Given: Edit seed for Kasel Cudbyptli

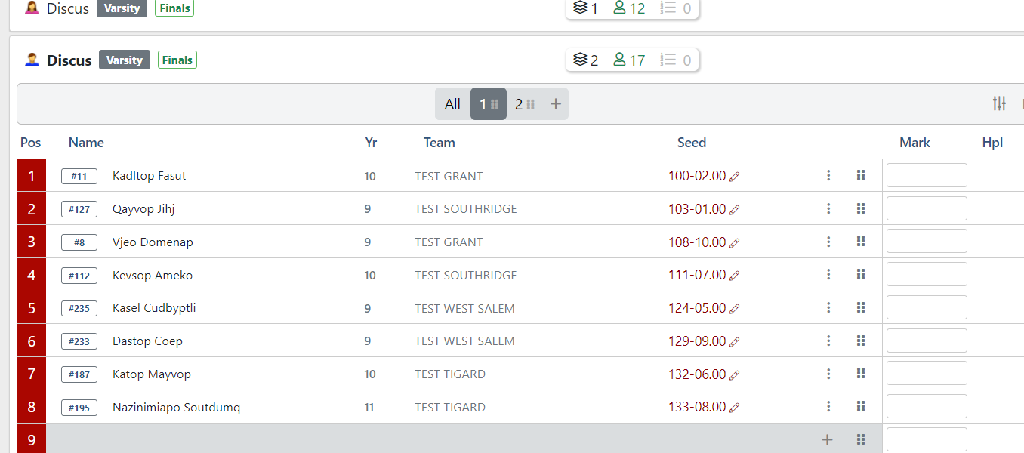Looking at the screenshot, I should pyautogui.click(x=734, y=309).
